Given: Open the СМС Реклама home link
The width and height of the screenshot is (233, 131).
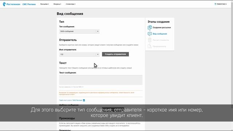Looking at the screenshot, I should click(29, 4).
